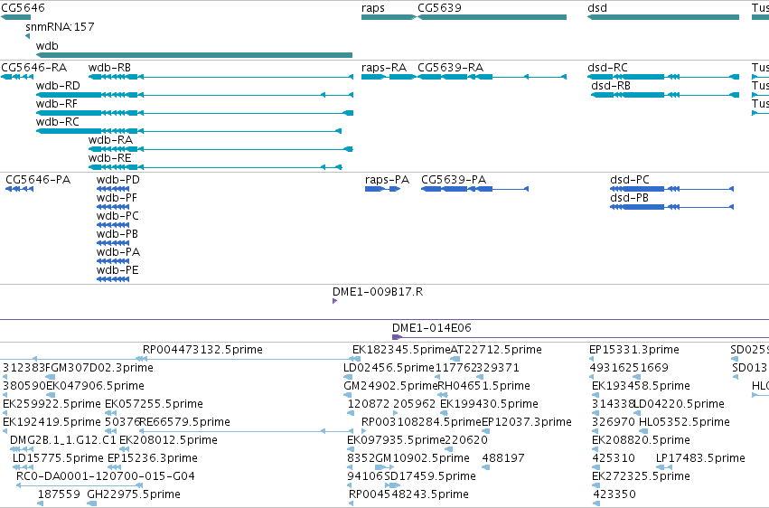
Task: Select the GM10902.5prime EST label
Action: 423,458
